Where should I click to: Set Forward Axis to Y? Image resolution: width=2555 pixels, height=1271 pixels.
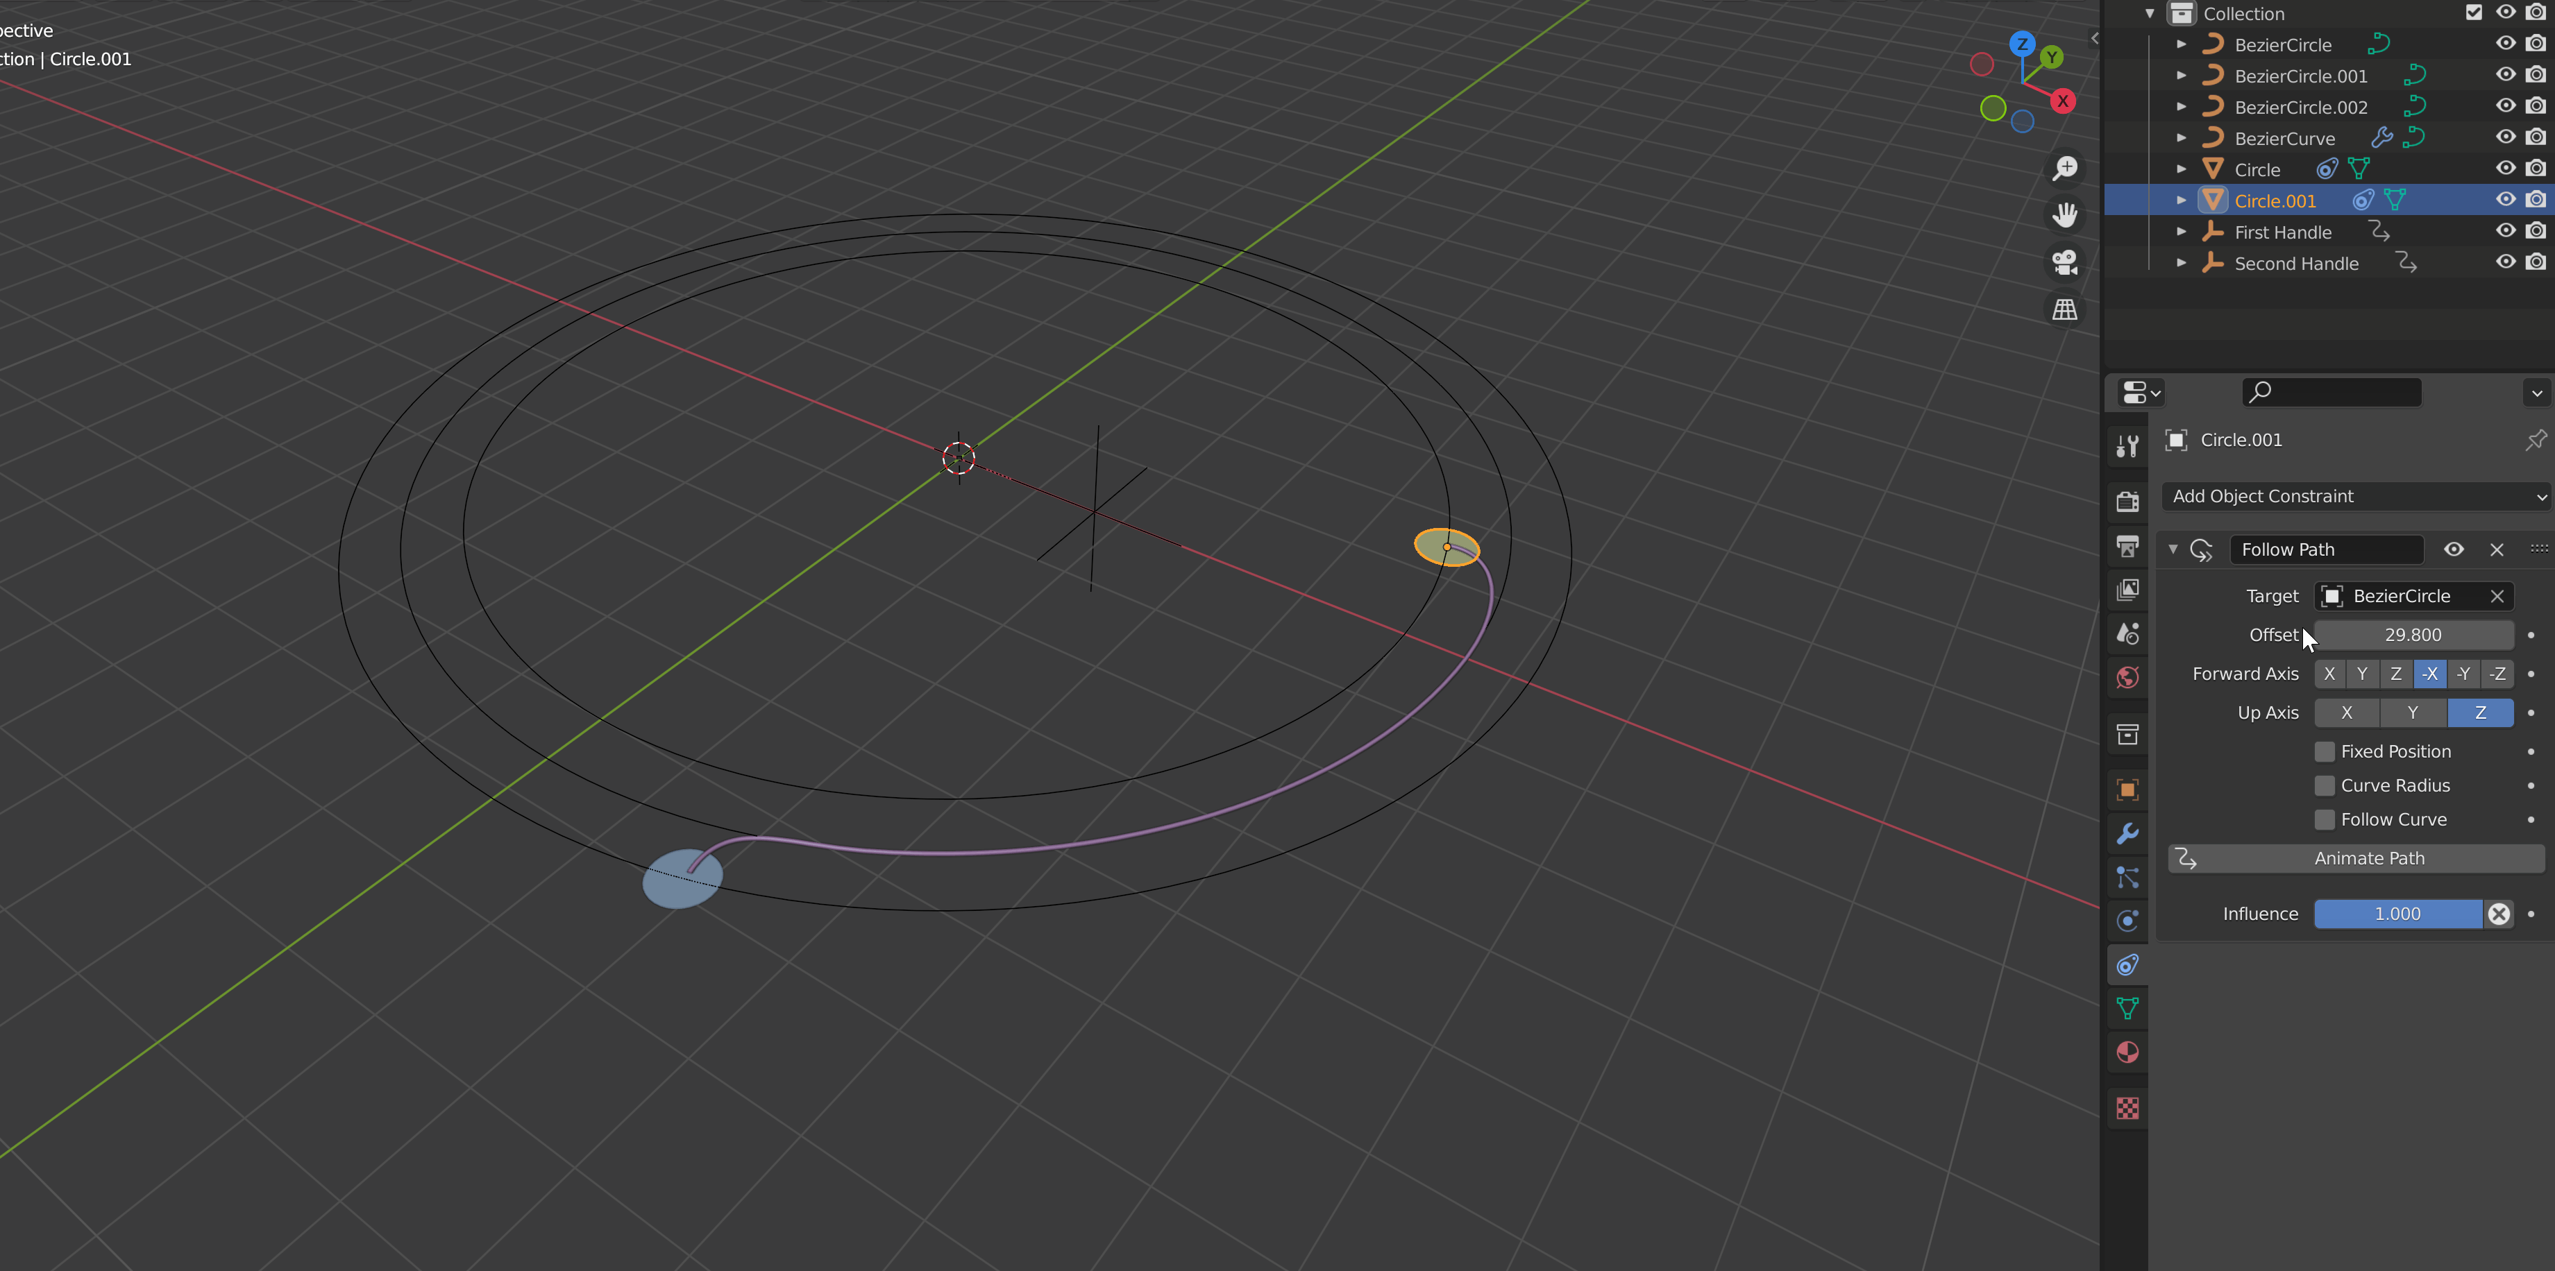click(x=2361, y=674)
